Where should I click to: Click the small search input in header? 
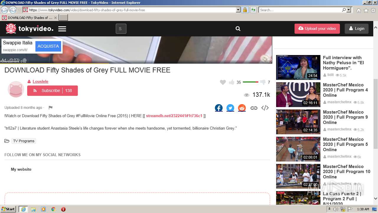pos(121,29)
